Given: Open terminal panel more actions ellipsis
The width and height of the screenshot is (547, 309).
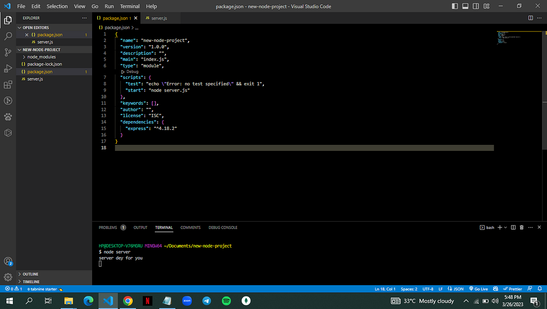Looking at the screenshot, I should click(531, 227).
